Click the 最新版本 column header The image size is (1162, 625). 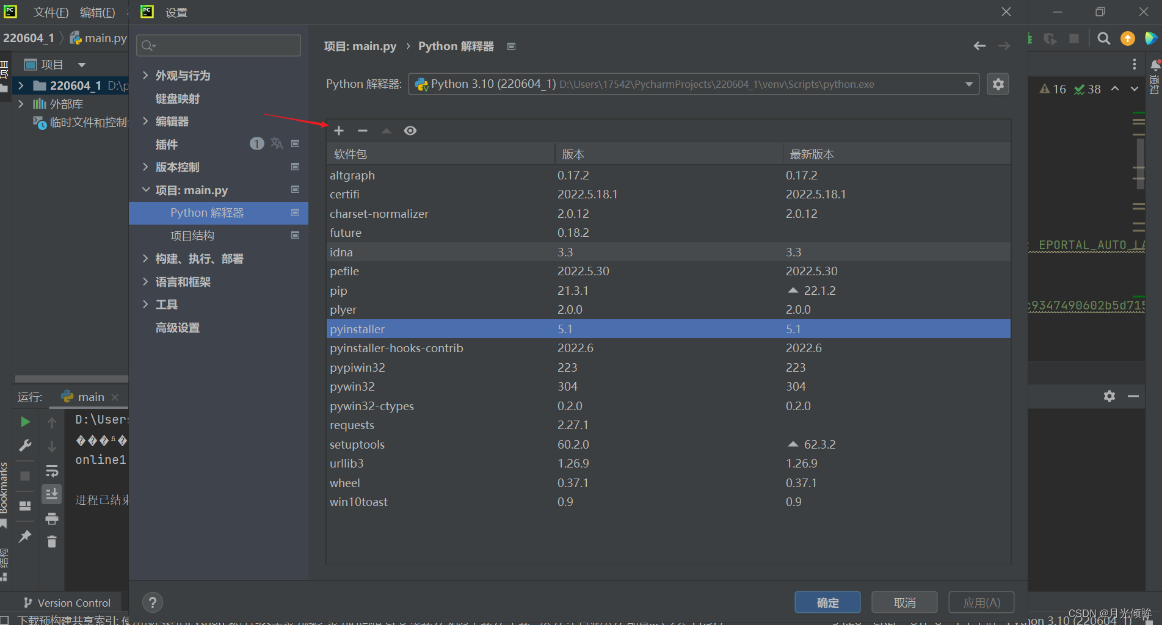pyautogui.click(x=896, y=154)
